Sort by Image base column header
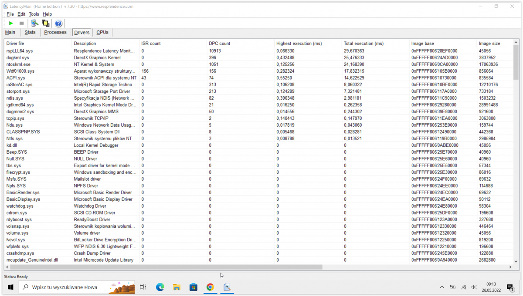The image size is (523, 296). 443,44
